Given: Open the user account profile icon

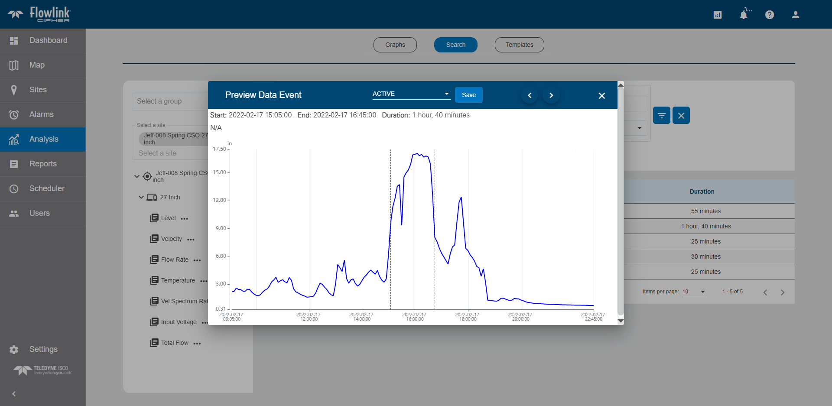Looking at the screenshot, I should 795,15.
